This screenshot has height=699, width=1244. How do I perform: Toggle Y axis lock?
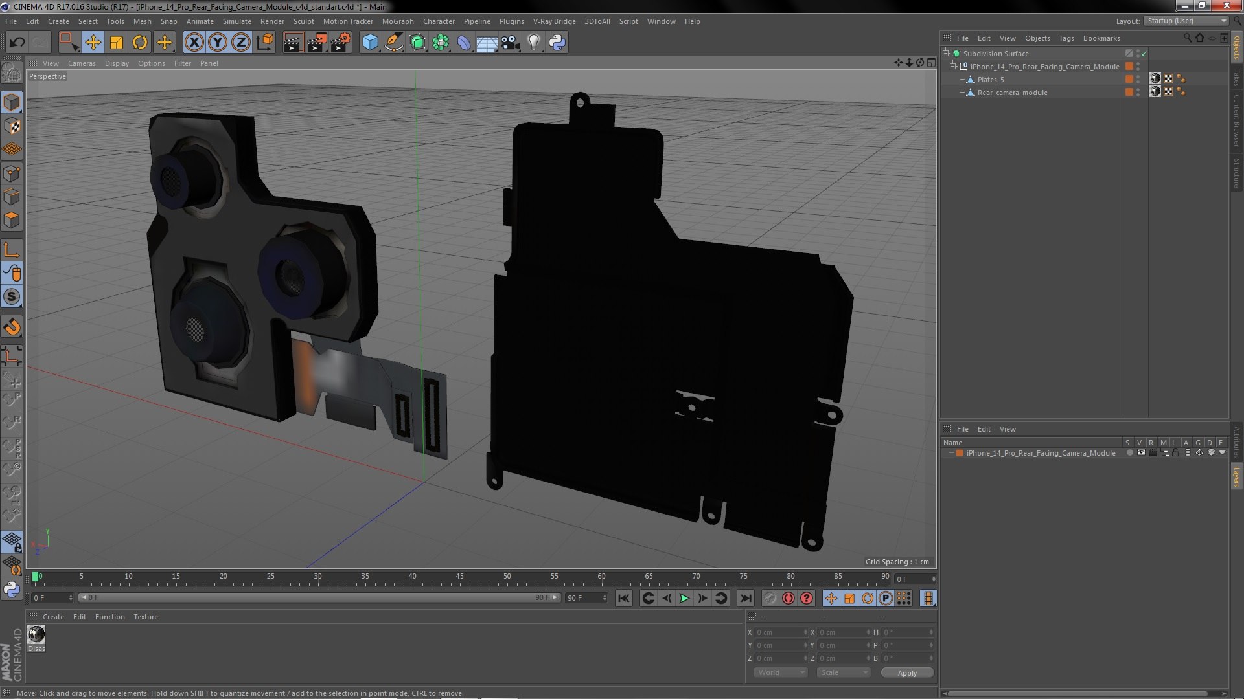coord(217,43)
